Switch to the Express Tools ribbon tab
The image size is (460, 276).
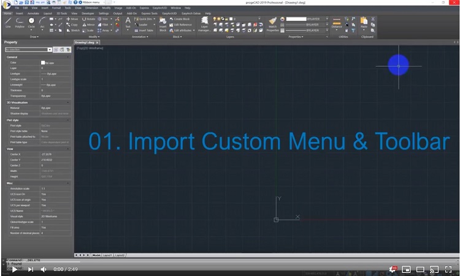tap(149, 13)
